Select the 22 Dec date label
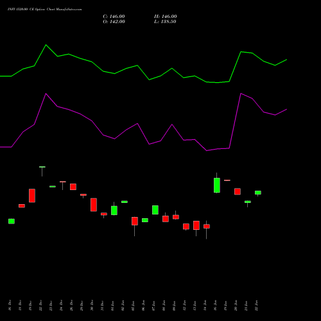Screen dimensions: 321x321 [x=40, y=306]
